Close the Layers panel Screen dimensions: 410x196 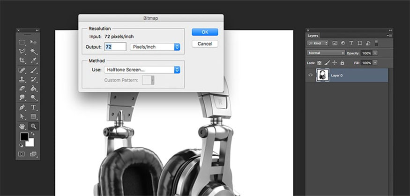pos(308,30)
